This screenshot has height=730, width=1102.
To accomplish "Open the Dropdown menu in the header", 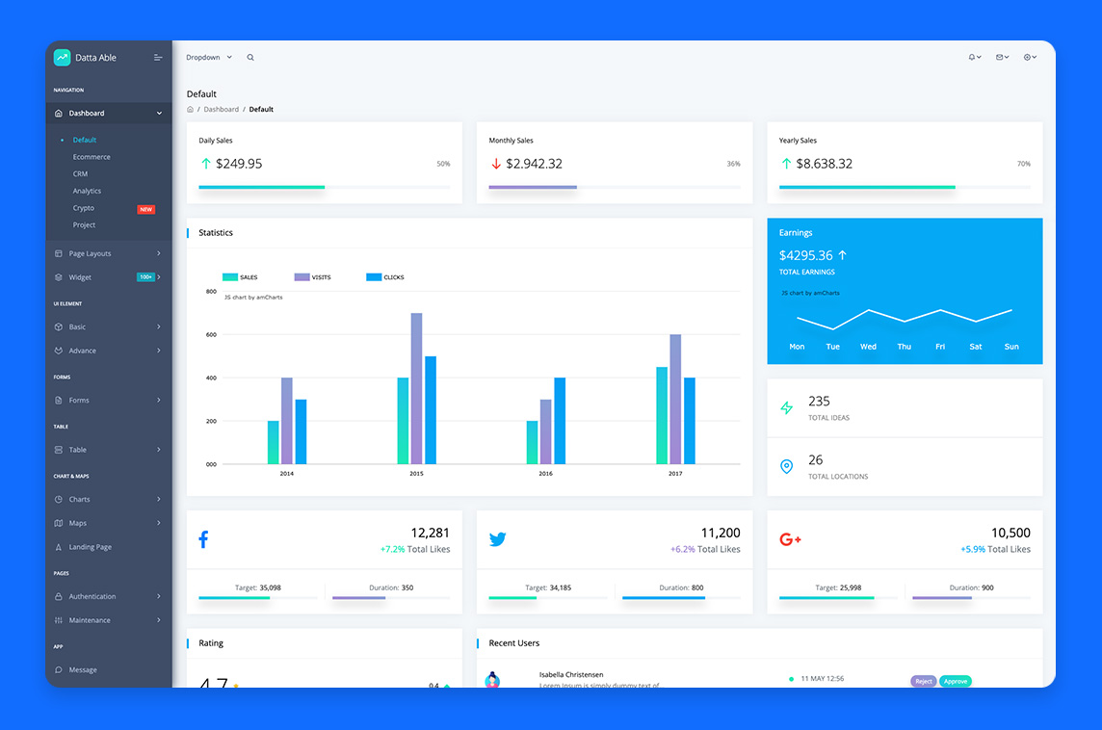I will pyautogui.click(x=209, y=58).
